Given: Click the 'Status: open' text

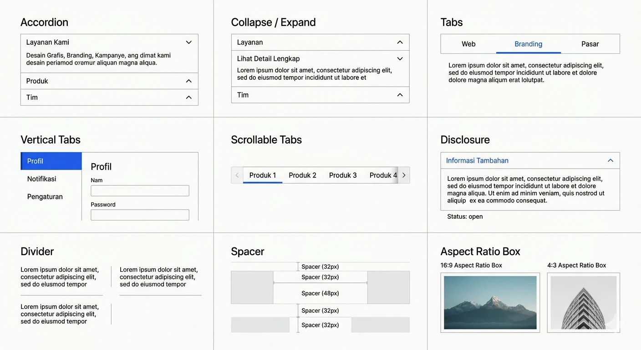Looking at the screenshot, I should (465, 216).
